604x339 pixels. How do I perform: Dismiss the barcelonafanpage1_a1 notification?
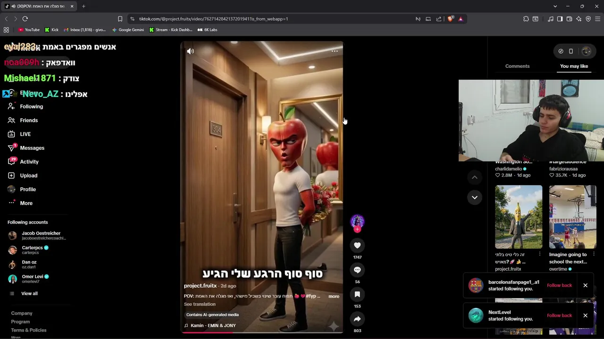pos(585,285)
